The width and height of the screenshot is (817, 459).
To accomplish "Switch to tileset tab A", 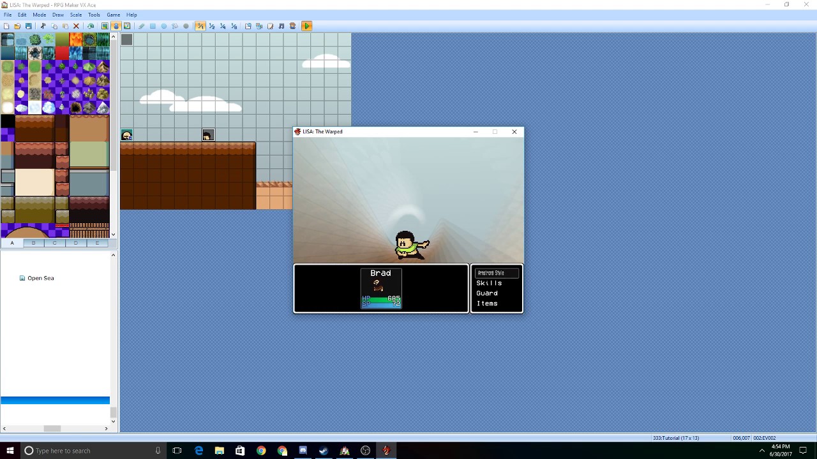I will (12, 243).
